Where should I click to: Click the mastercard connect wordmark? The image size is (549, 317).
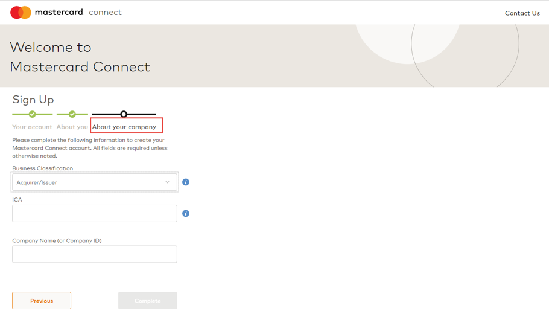[x=78, y=12]
